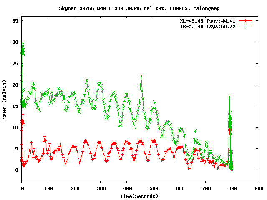Click the x-axis tick label 800
267x200 pixels.
point(233,188)
